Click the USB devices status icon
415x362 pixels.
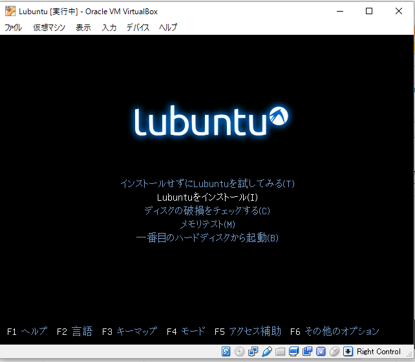[x=267, y=352]
